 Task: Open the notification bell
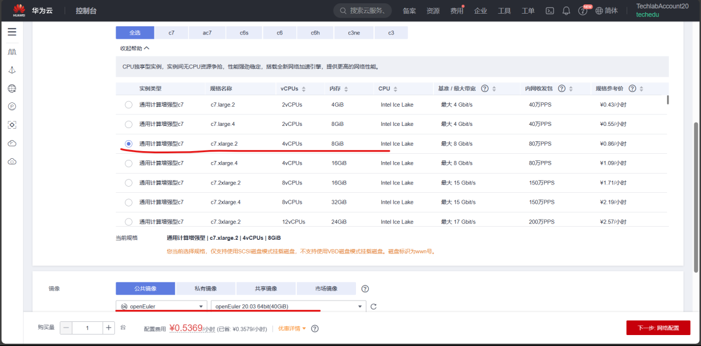tap(566, 10)
